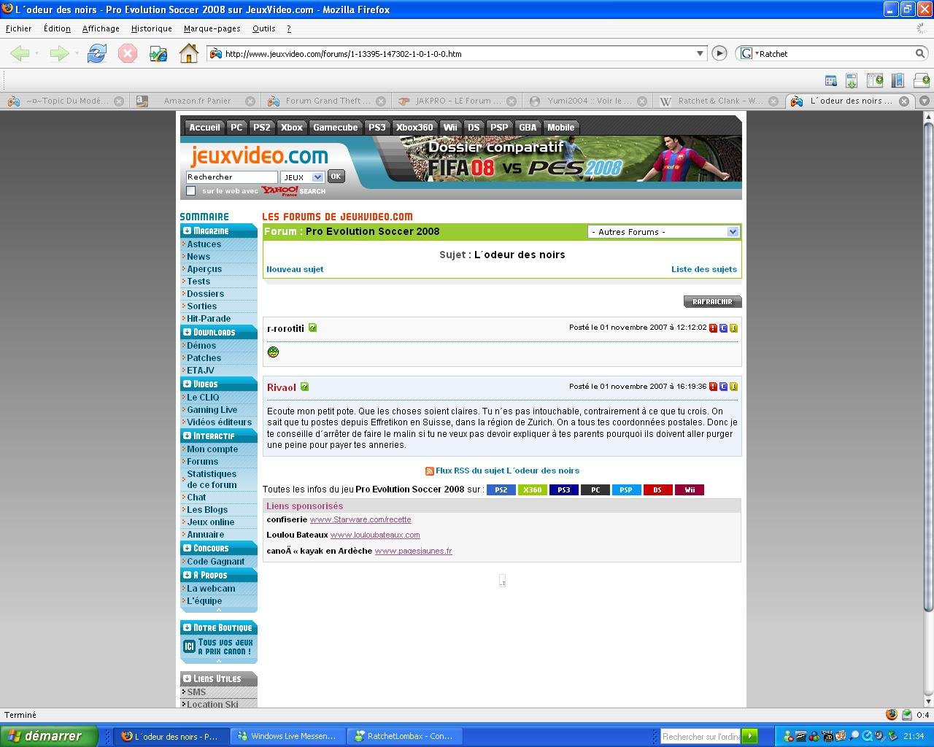Click the Rechercher site search field
Image resolution: width=934 pixels, height=747 pixels.
pos(232,177)
